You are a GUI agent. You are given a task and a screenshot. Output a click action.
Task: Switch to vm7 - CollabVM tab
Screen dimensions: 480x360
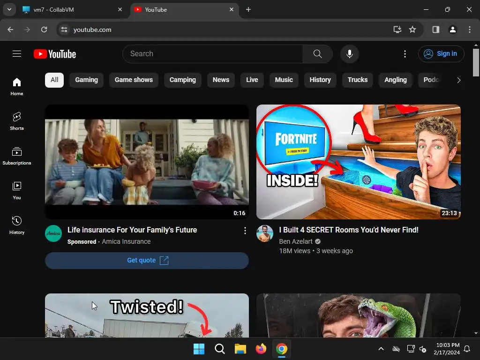[70, 9]
